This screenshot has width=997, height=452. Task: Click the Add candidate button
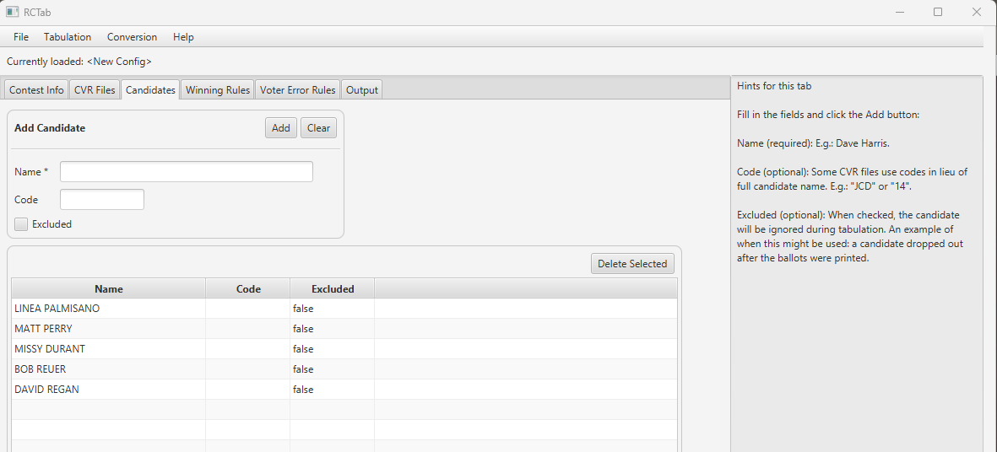(281, 127)
